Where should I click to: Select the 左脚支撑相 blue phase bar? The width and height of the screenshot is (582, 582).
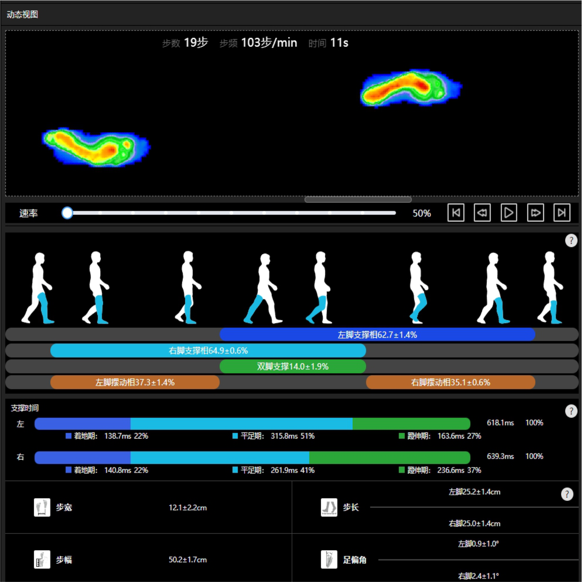click(x=377, y=335)
